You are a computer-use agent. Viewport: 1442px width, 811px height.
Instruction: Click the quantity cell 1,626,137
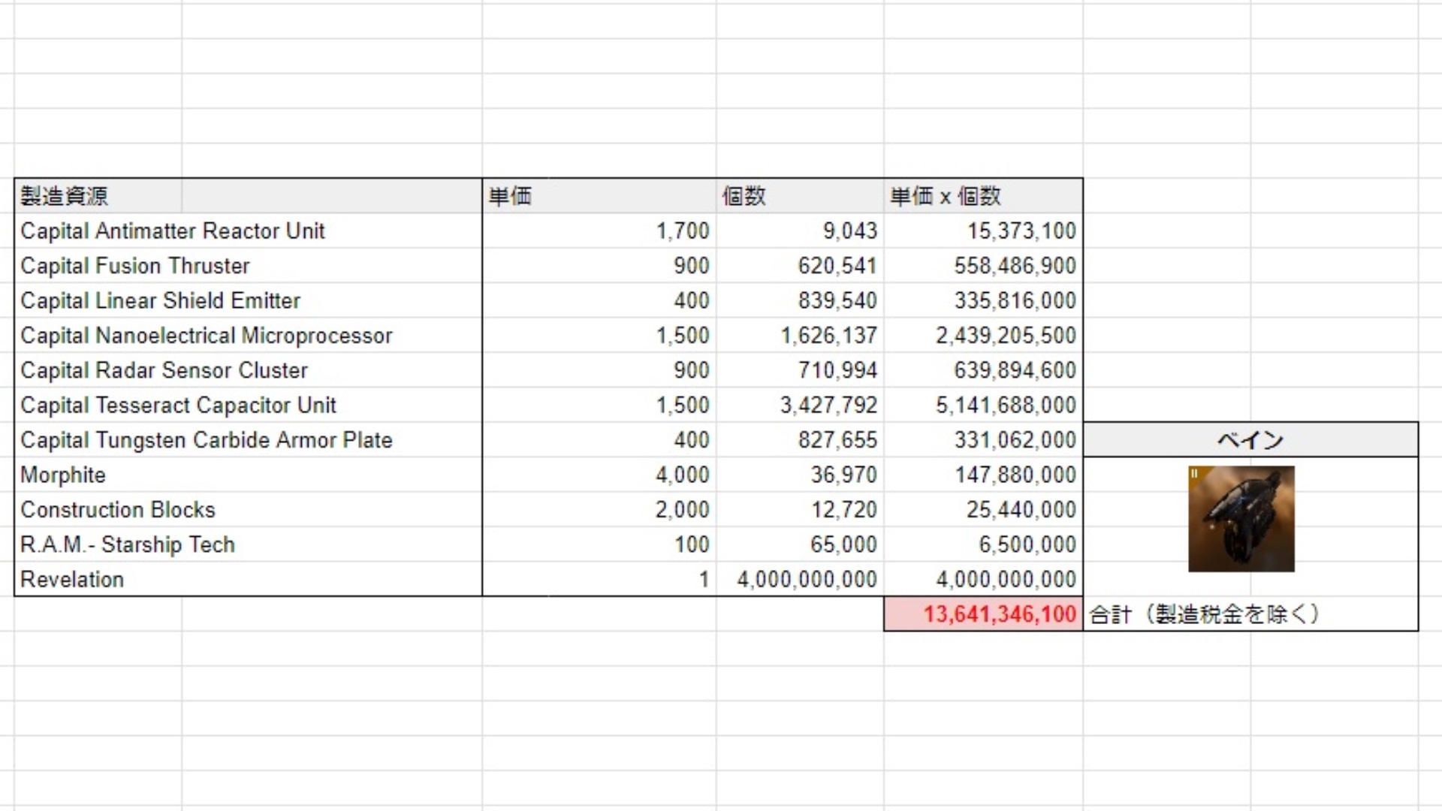(800, 336)
